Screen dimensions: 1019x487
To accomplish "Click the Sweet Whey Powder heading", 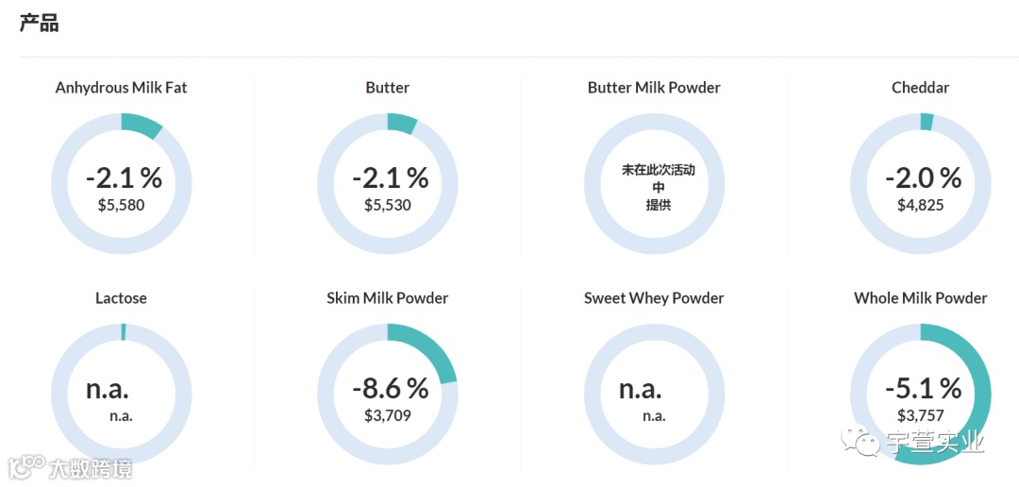I will pos(655,298).
